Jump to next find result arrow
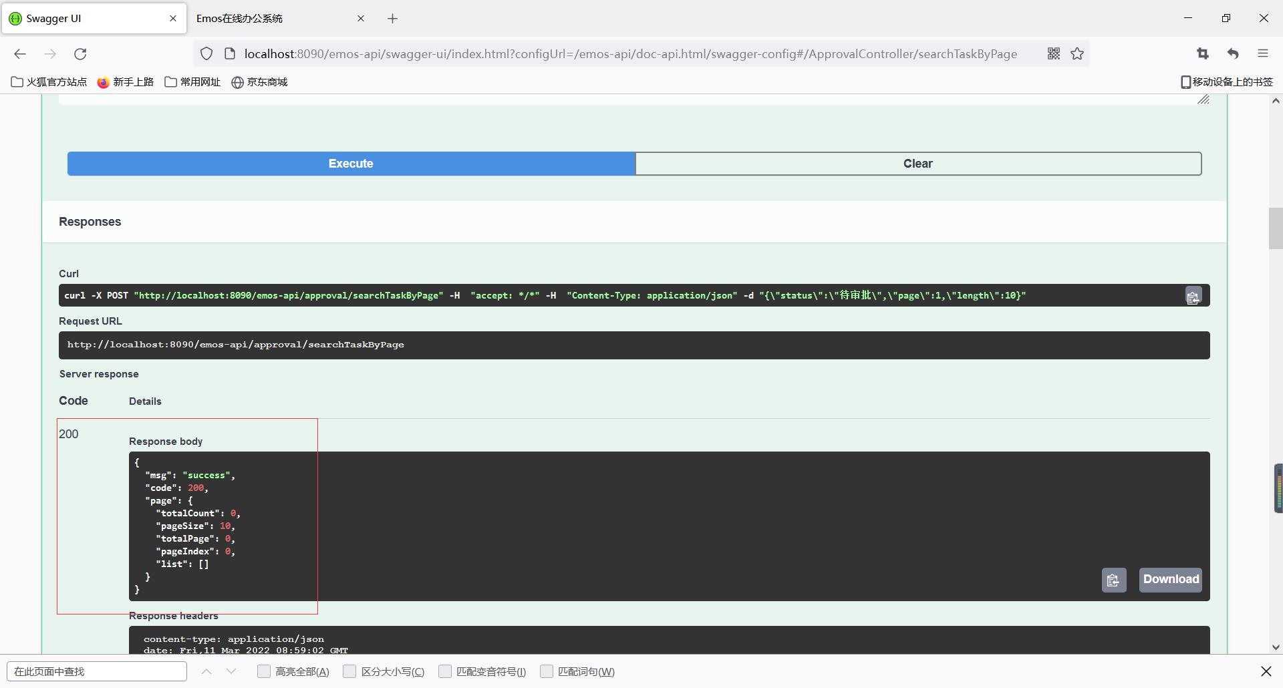This screenshot has width=1283, height=688. (231, 671)
